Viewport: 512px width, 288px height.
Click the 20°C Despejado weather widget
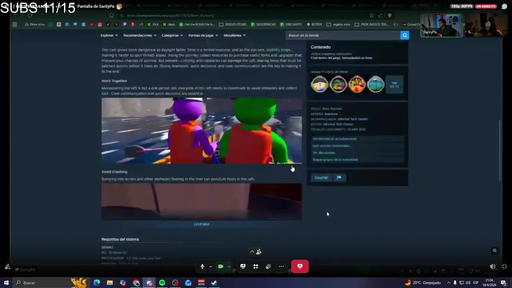423,283
